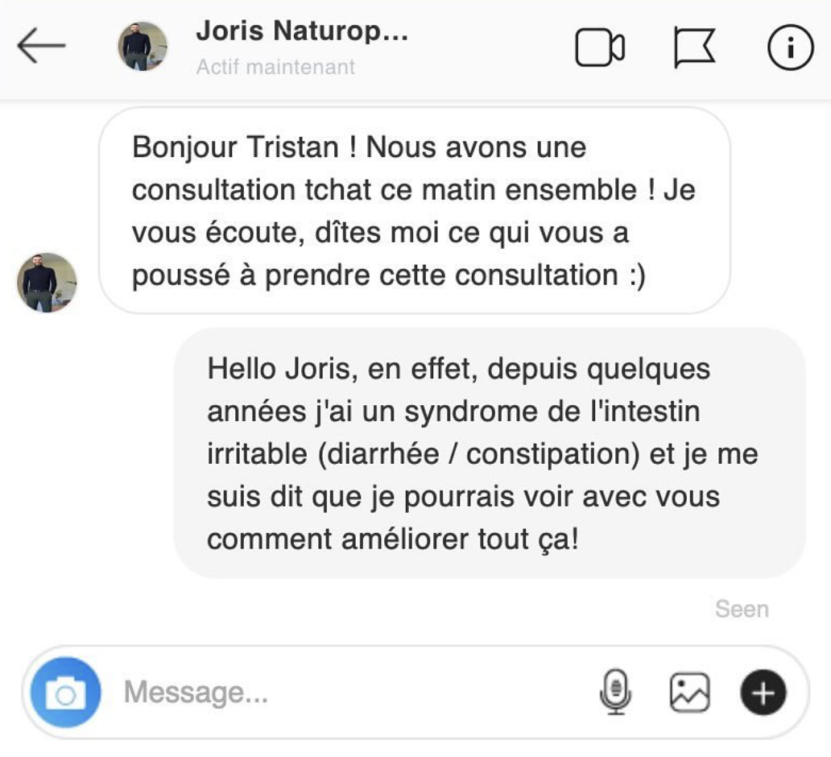The image size is (831, 757).
Task: Click "comment améliorer tout ça!" in the reply
Action: pyautogui.click(x=392, y=539)
